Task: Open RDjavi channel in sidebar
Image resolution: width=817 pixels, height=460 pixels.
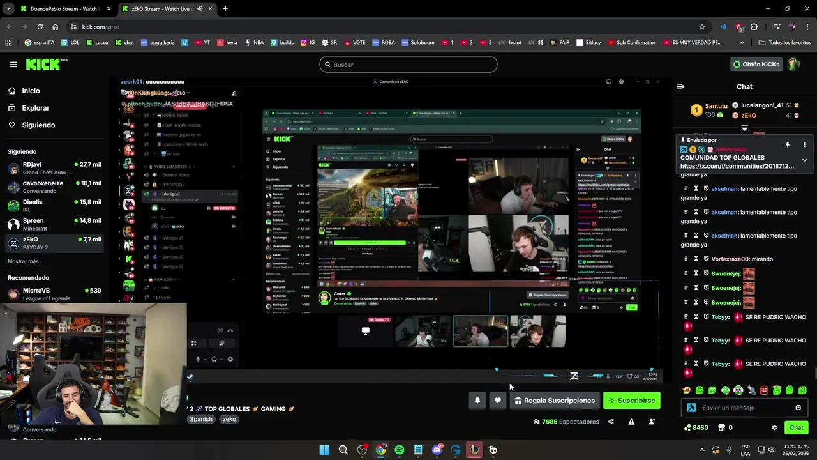Action: tap(54, 168)
